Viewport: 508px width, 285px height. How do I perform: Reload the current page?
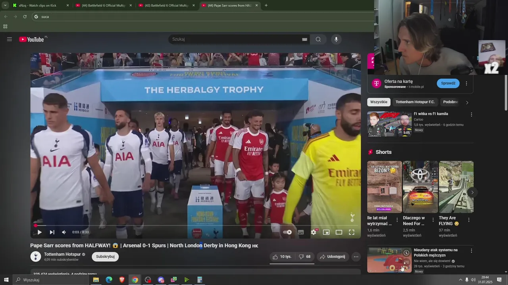25,17
